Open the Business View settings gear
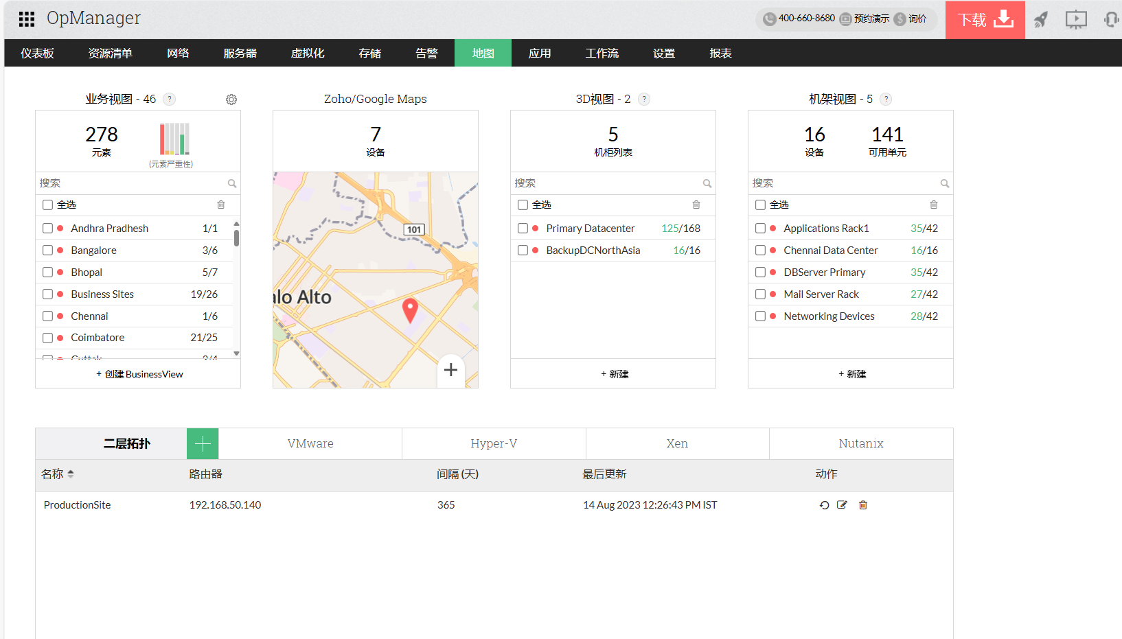1122x639 pixels. pos(231,100)
